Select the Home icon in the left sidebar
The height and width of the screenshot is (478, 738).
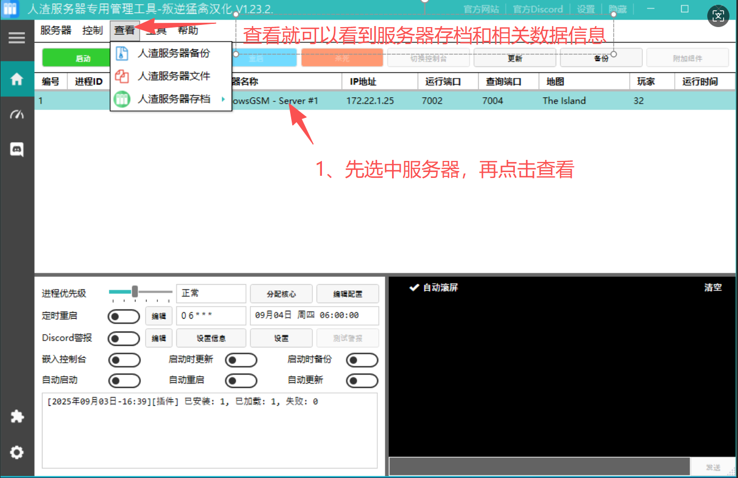point(16,79)
